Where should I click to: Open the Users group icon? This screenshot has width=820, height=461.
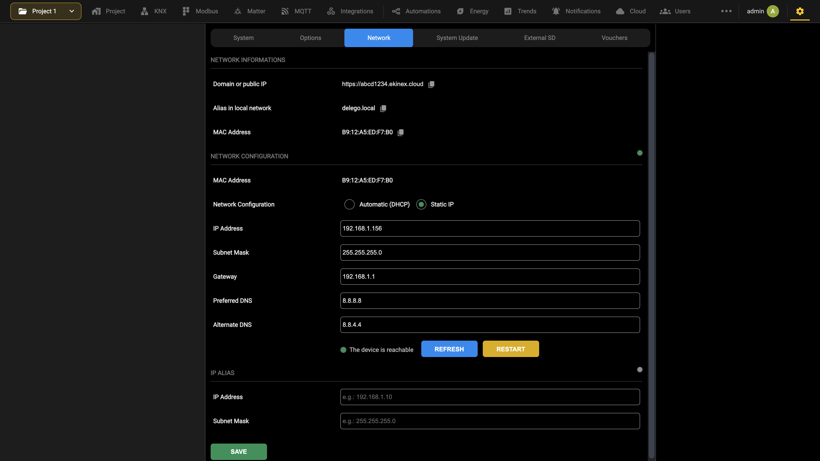[x=665, y=12]
